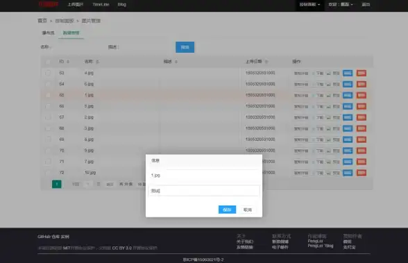Click the dialog description field showing 测试
Image resolution: width=408 pixels, height=263 pixels.
[204, 191]
